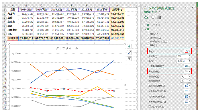This screenshot has height=112, width=200.
Task: Click the cell containing 90,088,616
Action: pos(117,30)
